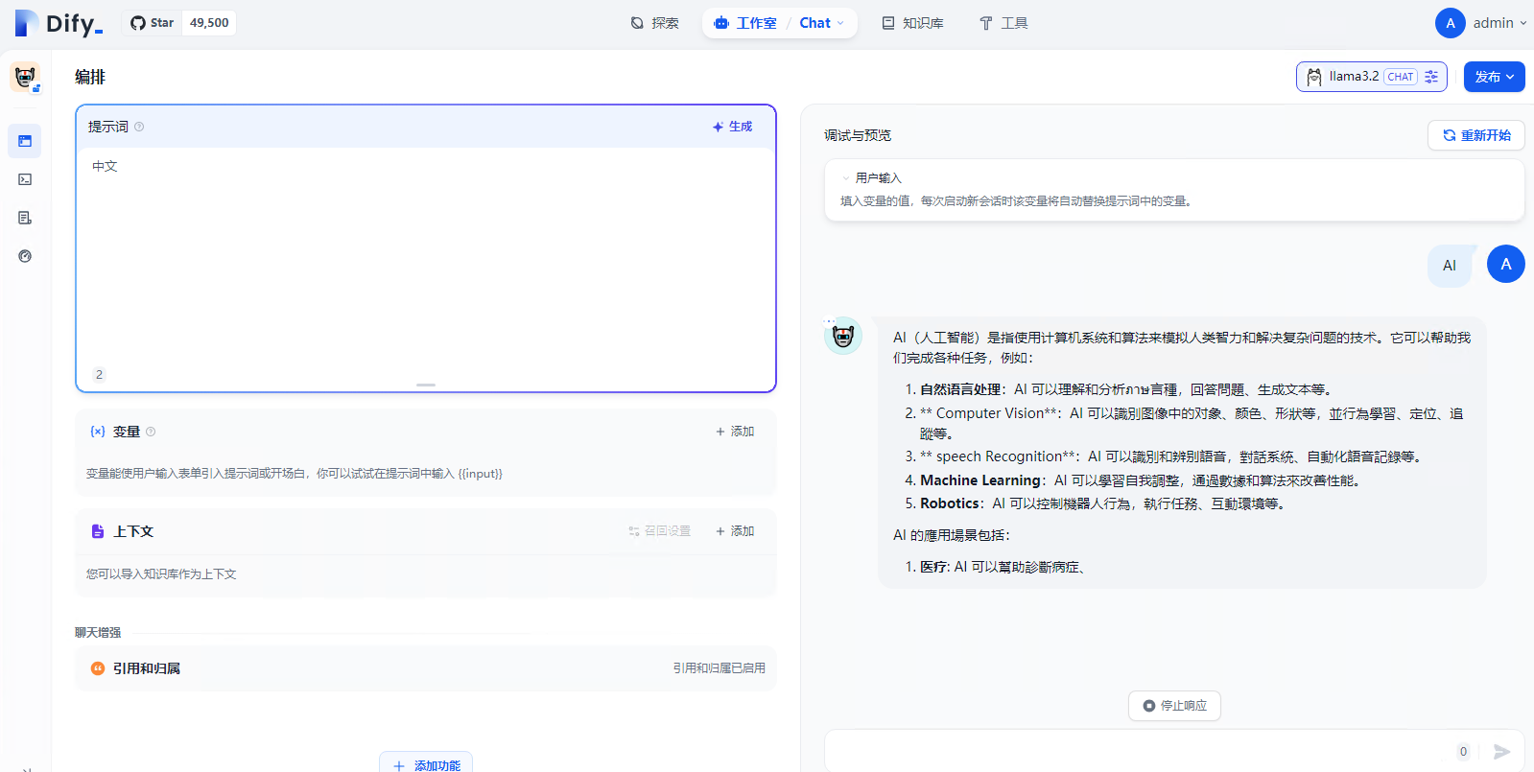Image resolution: width=1534 pixels, height=772 pixels.
Task: Click the help icon beside 变量
Action: click(151, 432)
